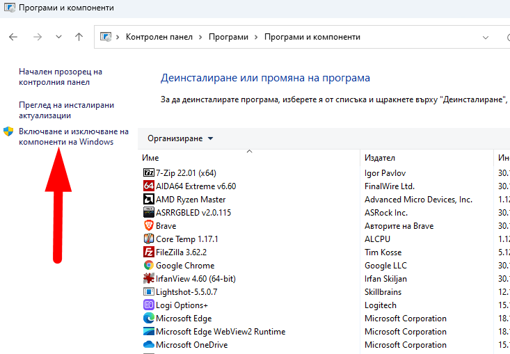
Task: Open the Организиране dropdown menu
Action: point(180,138)
